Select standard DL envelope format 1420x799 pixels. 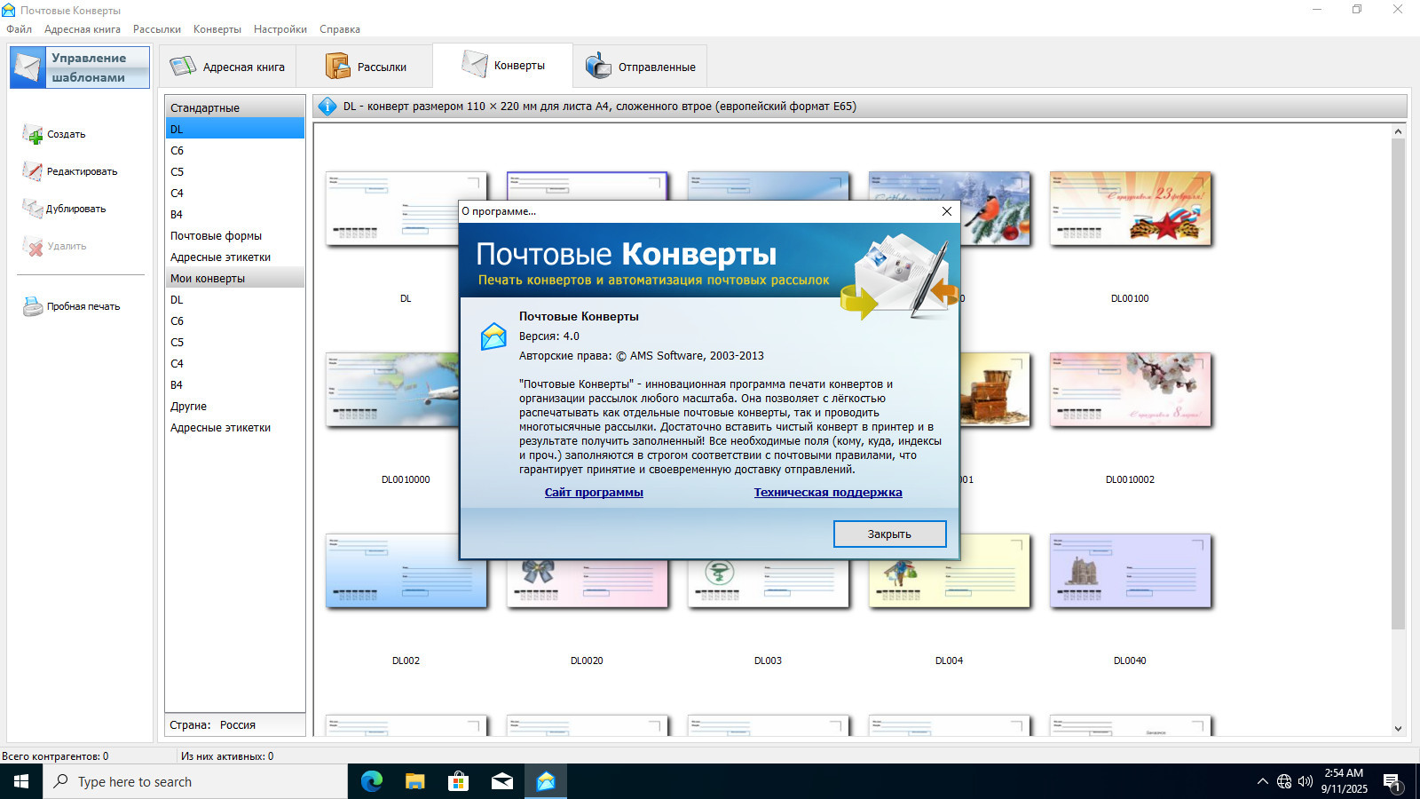coord(235,129)
